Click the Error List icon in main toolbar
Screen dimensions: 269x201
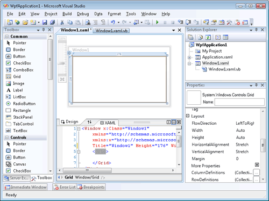[x=237, y=23]
